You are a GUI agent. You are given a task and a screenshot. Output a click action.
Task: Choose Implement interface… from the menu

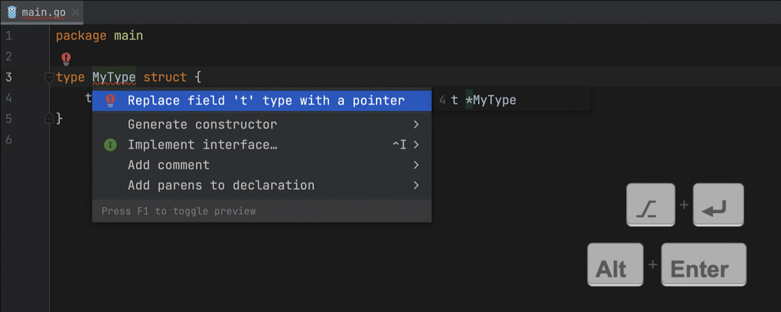pos(202,145)
